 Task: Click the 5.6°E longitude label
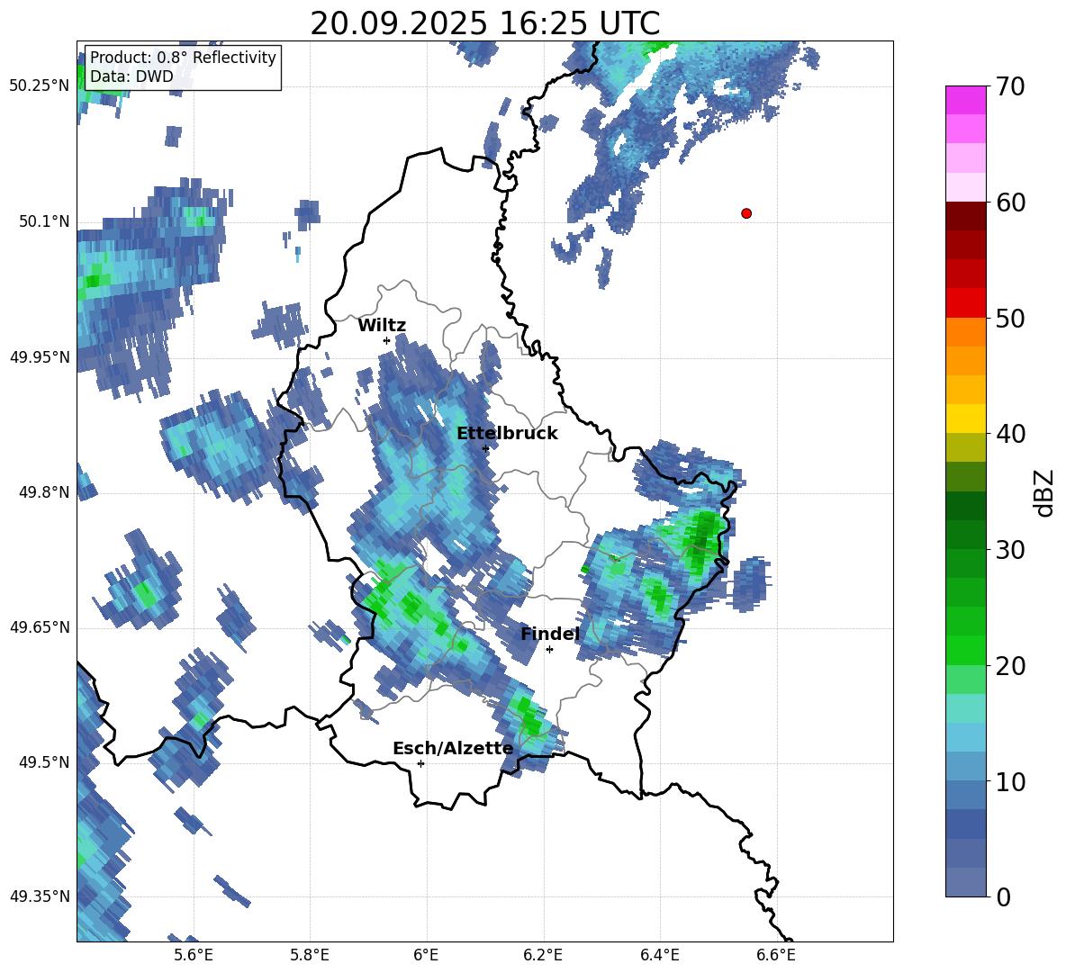[194, 955]
